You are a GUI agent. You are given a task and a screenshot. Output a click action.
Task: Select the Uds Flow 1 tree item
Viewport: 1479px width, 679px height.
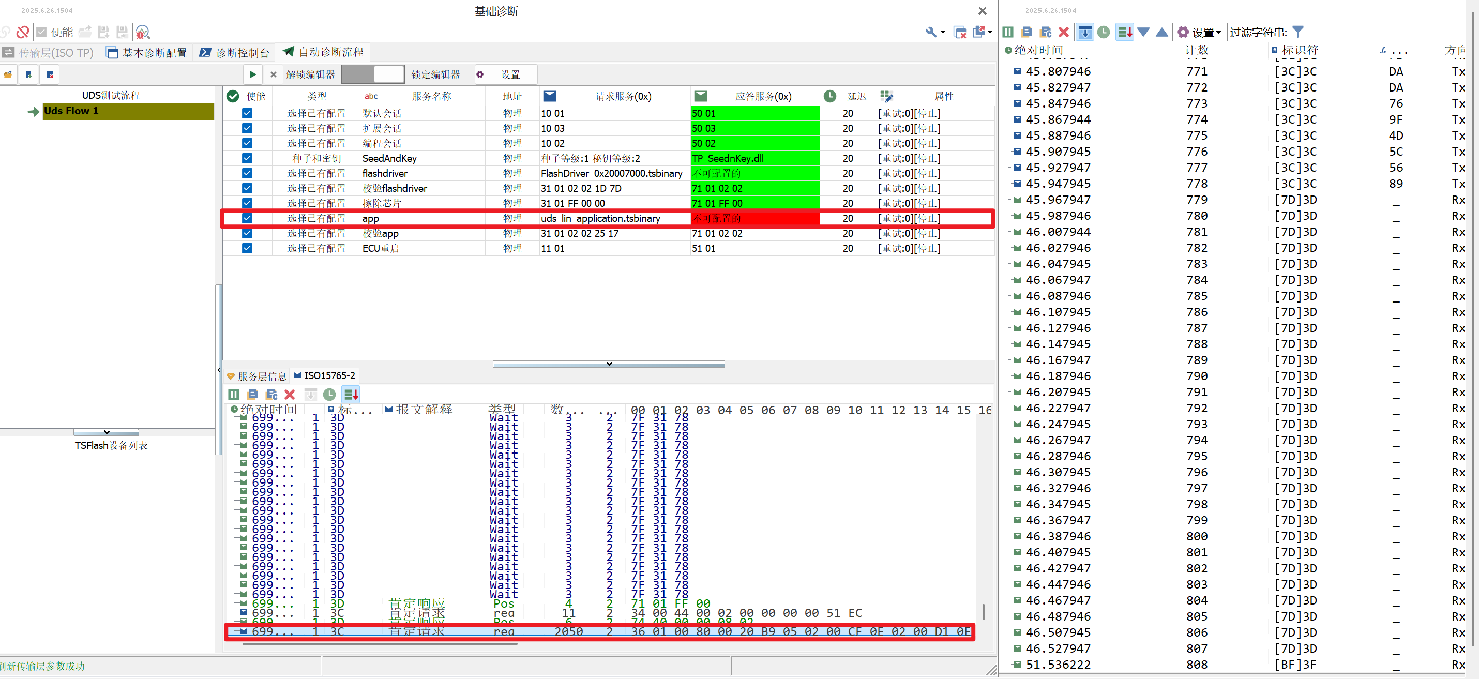pyautogui.click(x=71, y=111)
